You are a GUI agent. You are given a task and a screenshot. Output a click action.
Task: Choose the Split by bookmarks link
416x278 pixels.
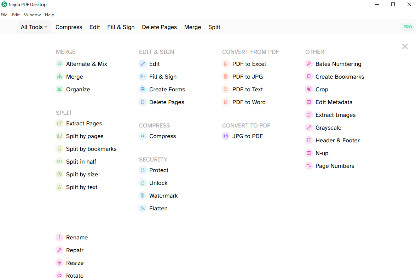click(91, 149)
